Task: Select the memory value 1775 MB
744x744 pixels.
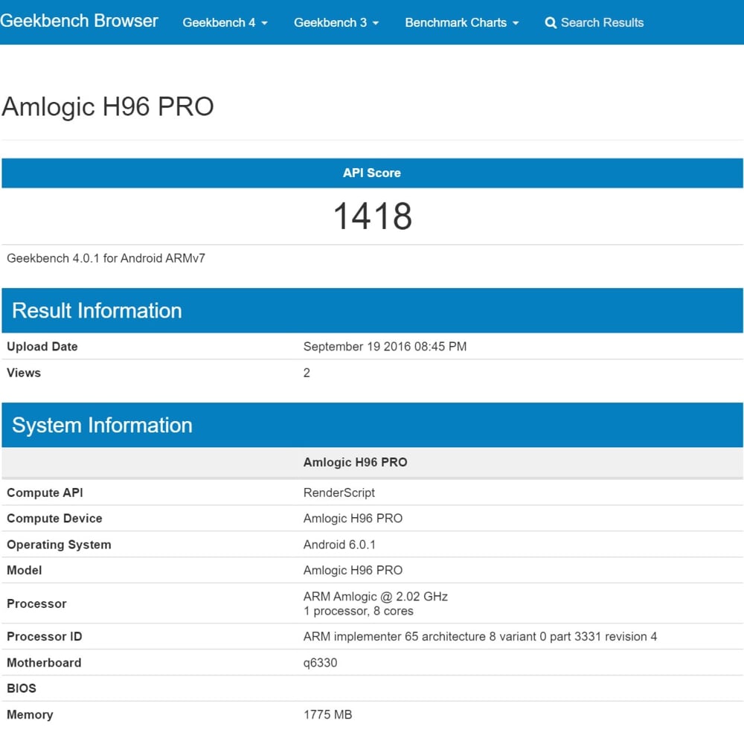Action: coord(328,714)
